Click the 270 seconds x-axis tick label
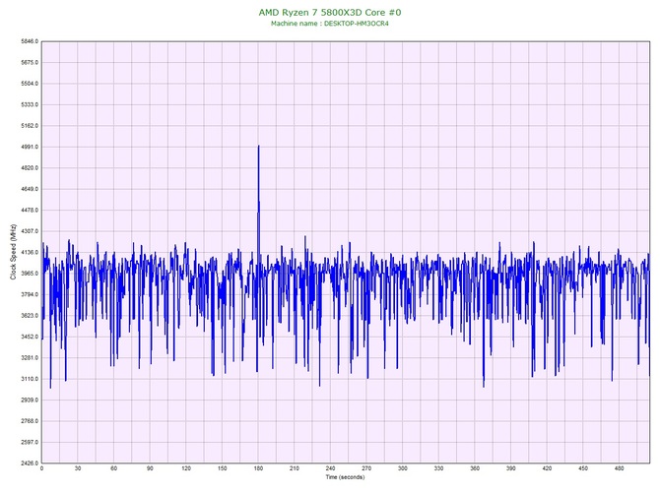This screenshot has height=494, width=660. coord(366,468)
